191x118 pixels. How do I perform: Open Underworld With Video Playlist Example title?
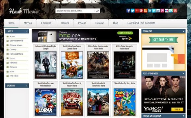click(45, 48)
